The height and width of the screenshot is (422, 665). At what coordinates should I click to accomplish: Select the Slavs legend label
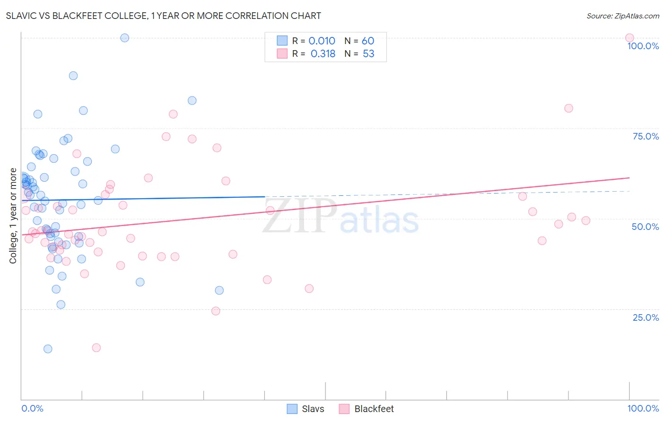point(313,409)
